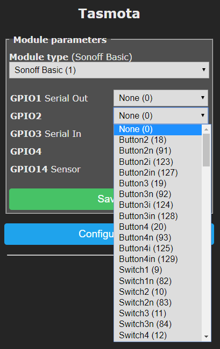This screenshot has height=349, width=220.
Task: Pick Switch2 (10) option
Action: click(x=158, y=292)
